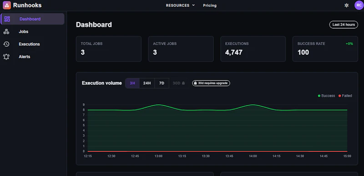Viewport: 364px width, 176px height.
Task: Click the red Failed legend dot
Action: point(339,96)
